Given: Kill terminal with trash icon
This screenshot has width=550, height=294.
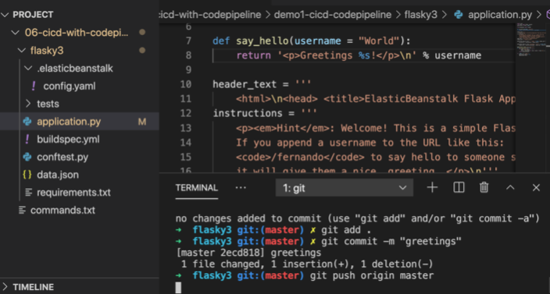Looking at the screenshot, I should [484, 188].
